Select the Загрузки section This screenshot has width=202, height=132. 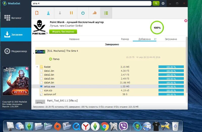click(x=16, y=35)
